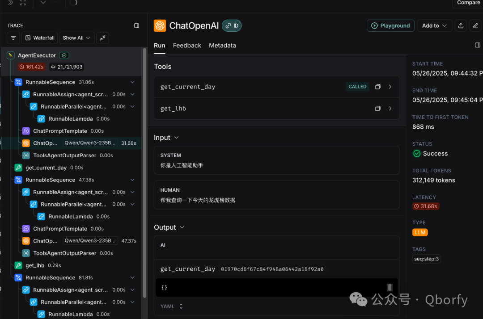The image size is (483, 319).
Task: Toggle the right details sidebar panel icon
Action: click(x=478, y=45)
